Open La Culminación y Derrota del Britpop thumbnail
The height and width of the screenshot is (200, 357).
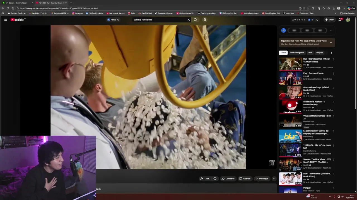(x=290, y=136)
